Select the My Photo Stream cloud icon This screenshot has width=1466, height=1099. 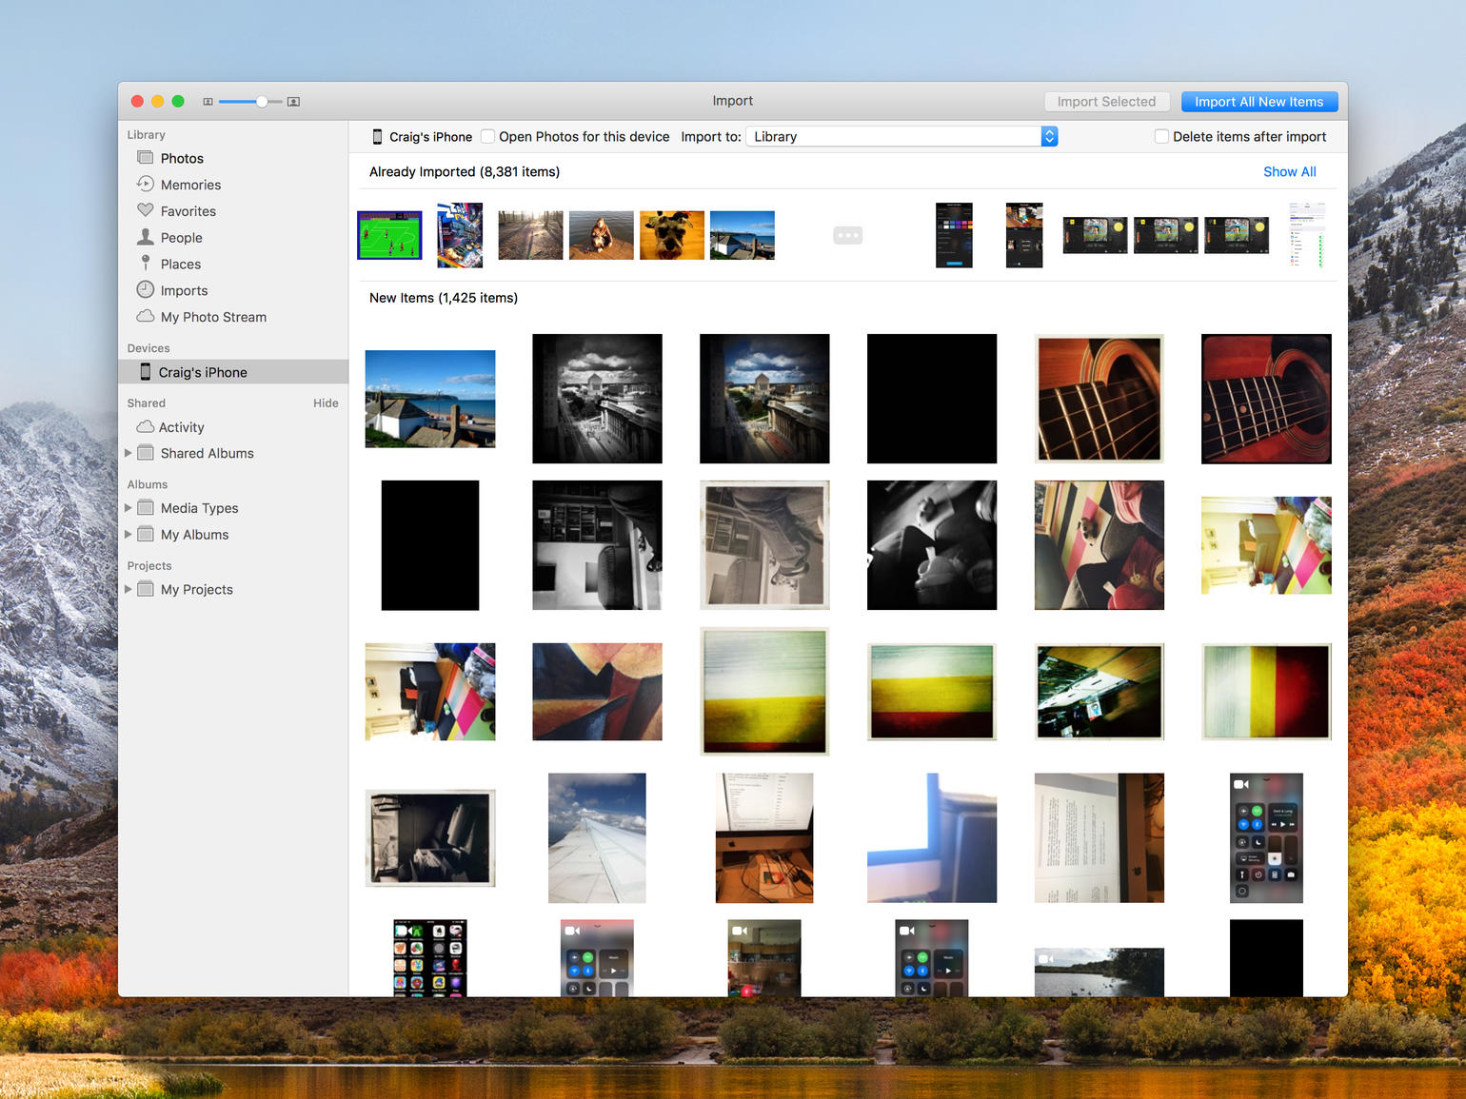146,316
